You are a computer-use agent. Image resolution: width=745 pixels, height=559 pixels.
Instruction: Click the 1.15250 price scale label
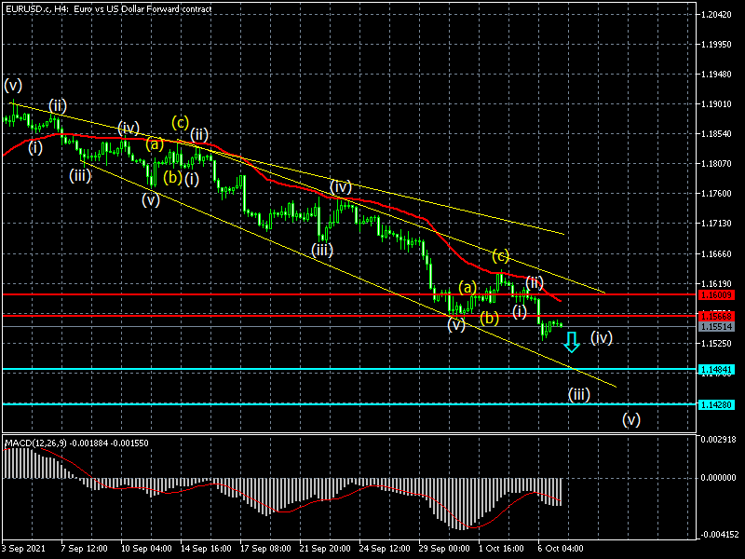point(717,344)
